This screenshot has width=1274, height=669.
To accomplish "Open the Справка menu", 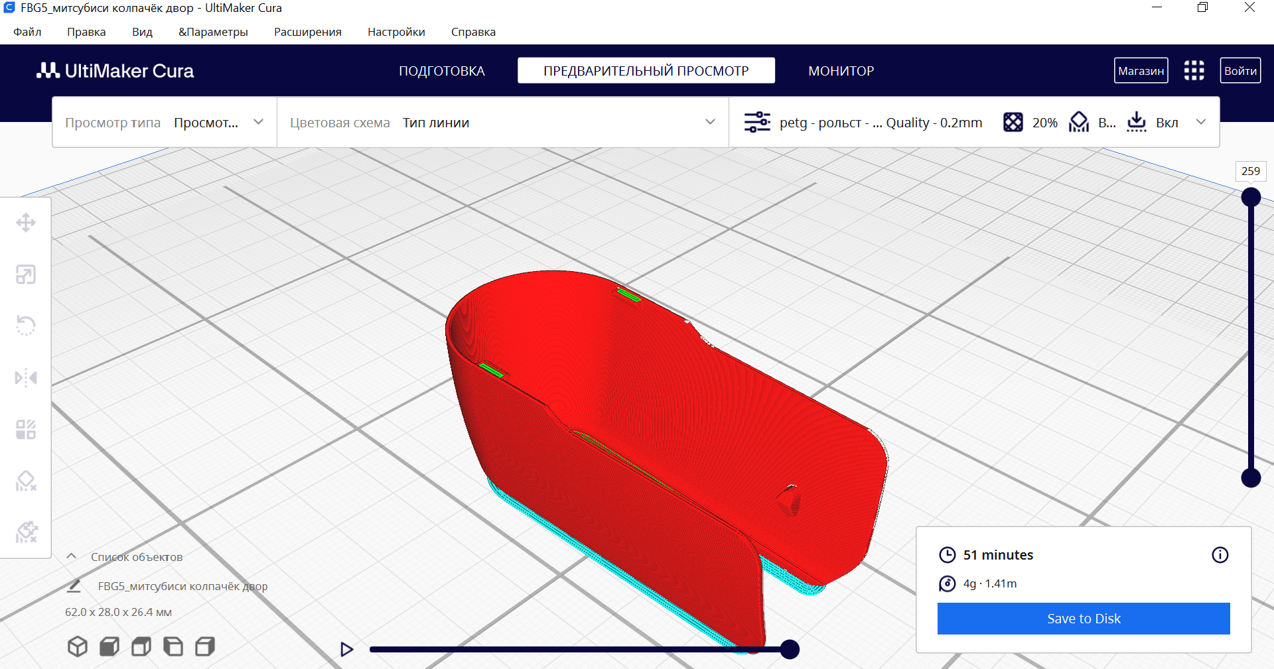I will coord(473,32).
